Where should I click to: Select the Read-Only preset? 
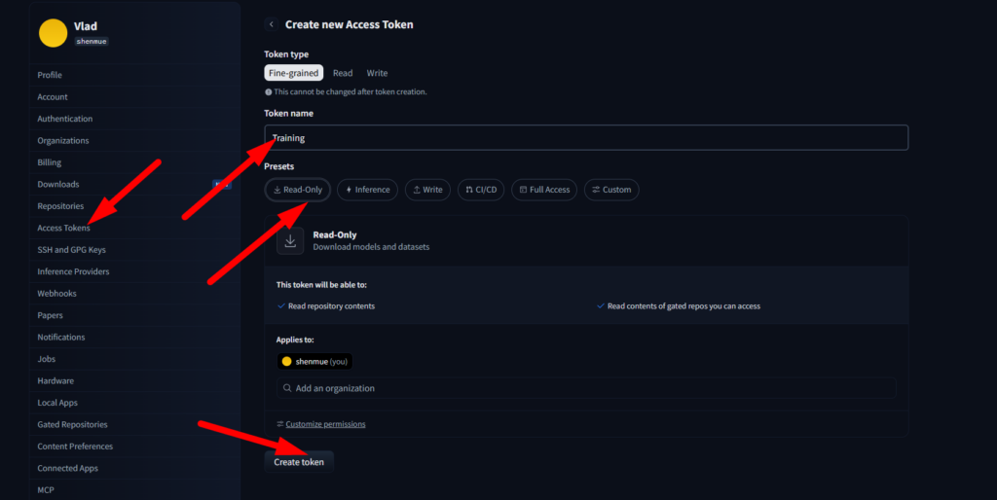[x=298, y=190]
